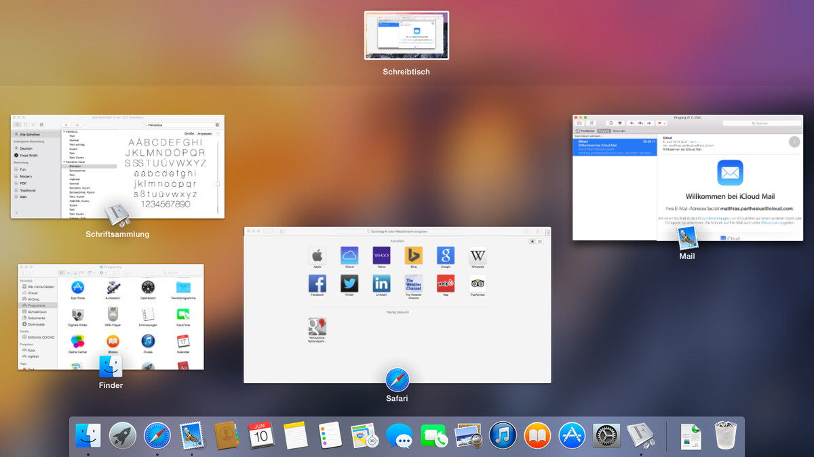This screenshot has width=814, height=457.
Task: Toggle the Safari sidebar open
Action: (282, 231)
